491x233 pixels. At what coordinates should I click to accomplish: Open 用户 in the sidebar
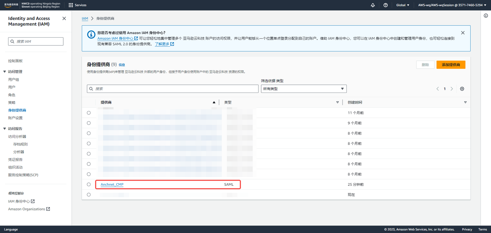[12, 87]
